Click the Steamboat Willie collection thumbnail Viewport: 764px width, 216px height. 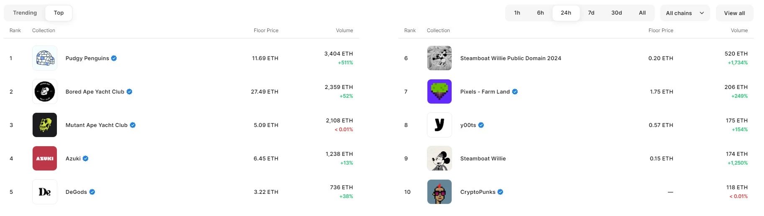[439, 158]
